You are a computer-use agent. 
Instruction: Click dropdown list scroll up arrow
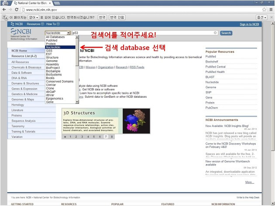click(77, 37)
